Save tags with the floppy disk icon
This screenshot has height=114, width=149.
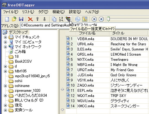(21, 19)
